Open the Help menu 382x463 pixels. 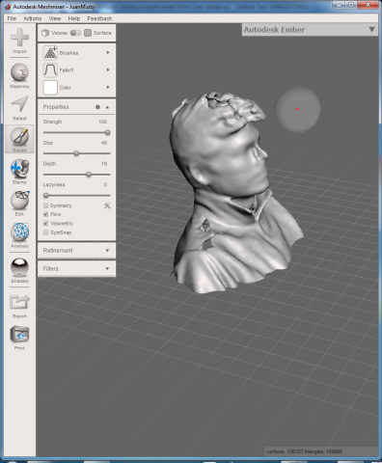tap(74, 18)
